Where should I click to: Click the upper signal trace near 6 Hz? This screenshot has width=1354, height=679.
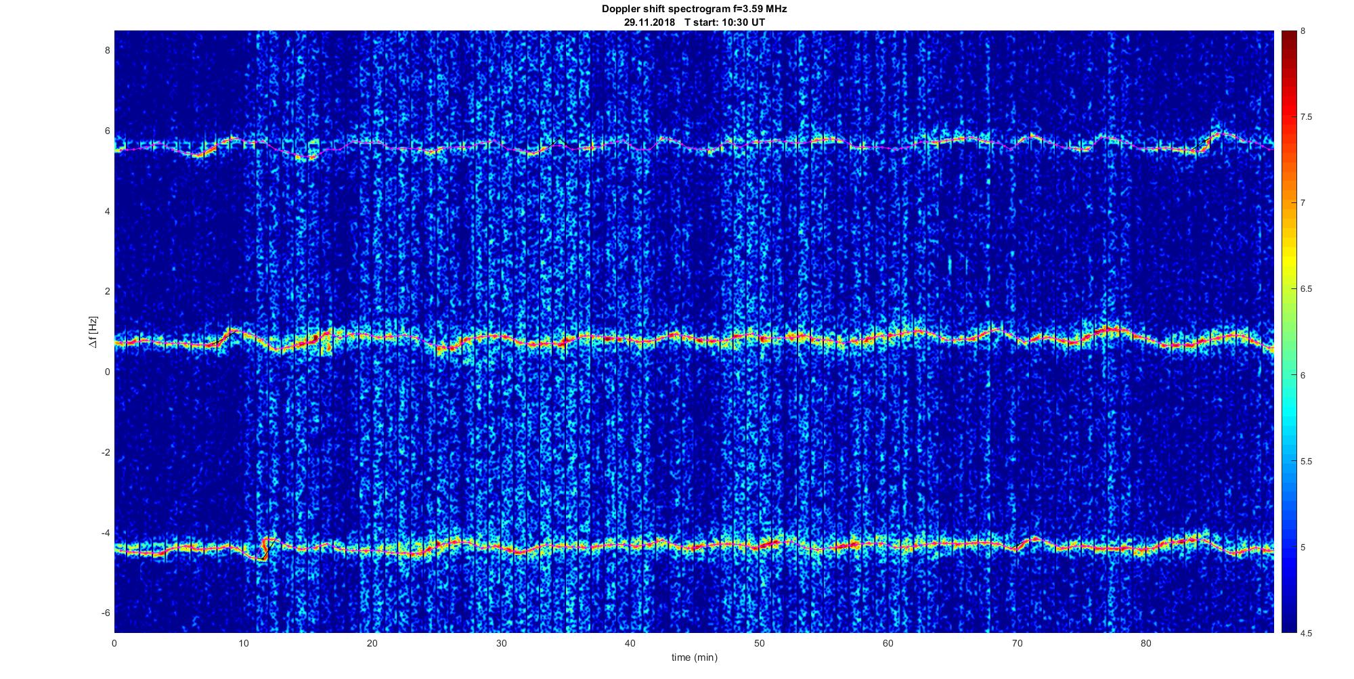(x=694, y=144)
